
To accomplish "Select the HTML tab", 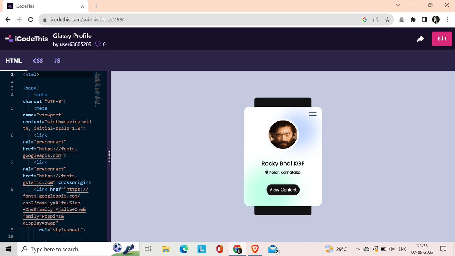I will (14, 61).
